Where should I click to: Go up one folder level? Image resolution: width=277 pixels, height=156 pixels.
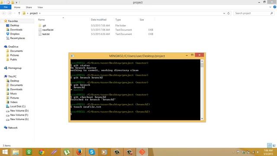coord(19,13)
